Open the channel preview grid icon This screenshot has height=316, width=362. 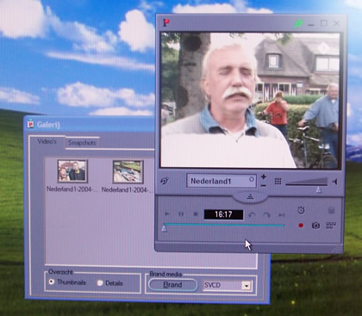[x=278, y=182]
